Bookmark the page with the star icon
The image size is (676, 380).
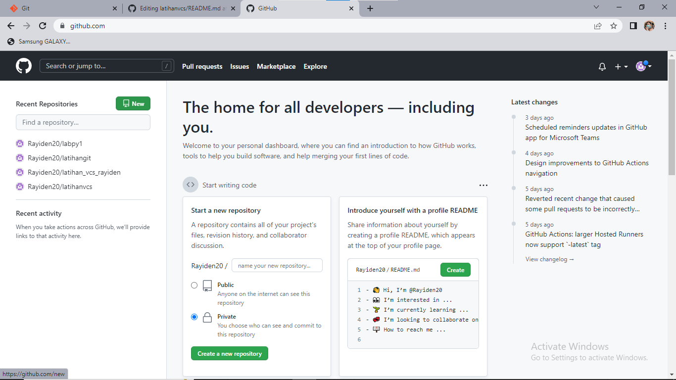[x=614, y=26]
